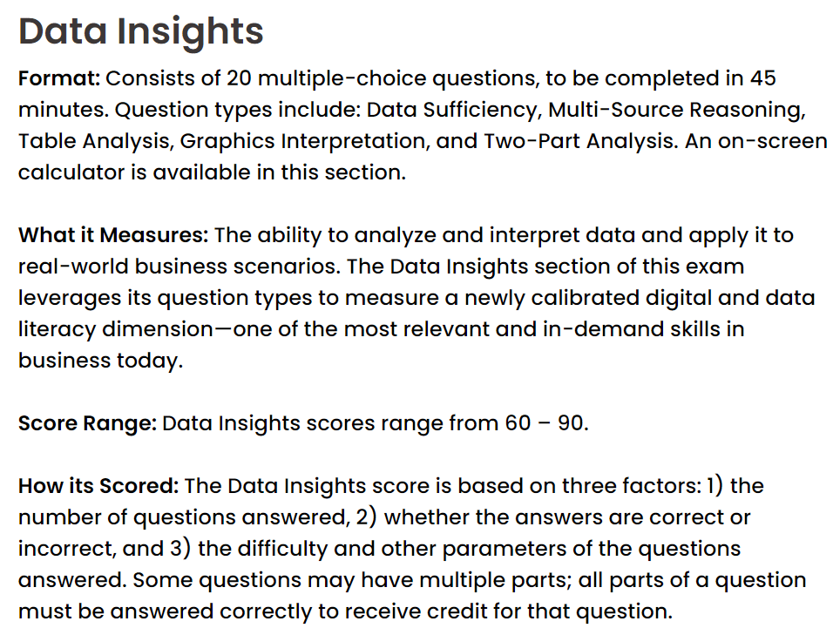Click the What it Measures: label
This screenshot has width=833, height=628.
pyautogui.click(x=113, y=234)
